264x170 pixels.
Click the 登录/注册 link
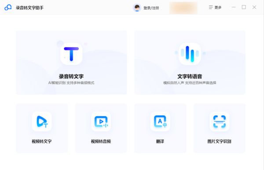[151, 8]
